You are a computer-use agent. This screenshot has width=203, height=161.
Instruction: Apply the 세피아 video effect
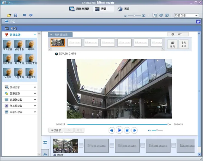point(30,44)
